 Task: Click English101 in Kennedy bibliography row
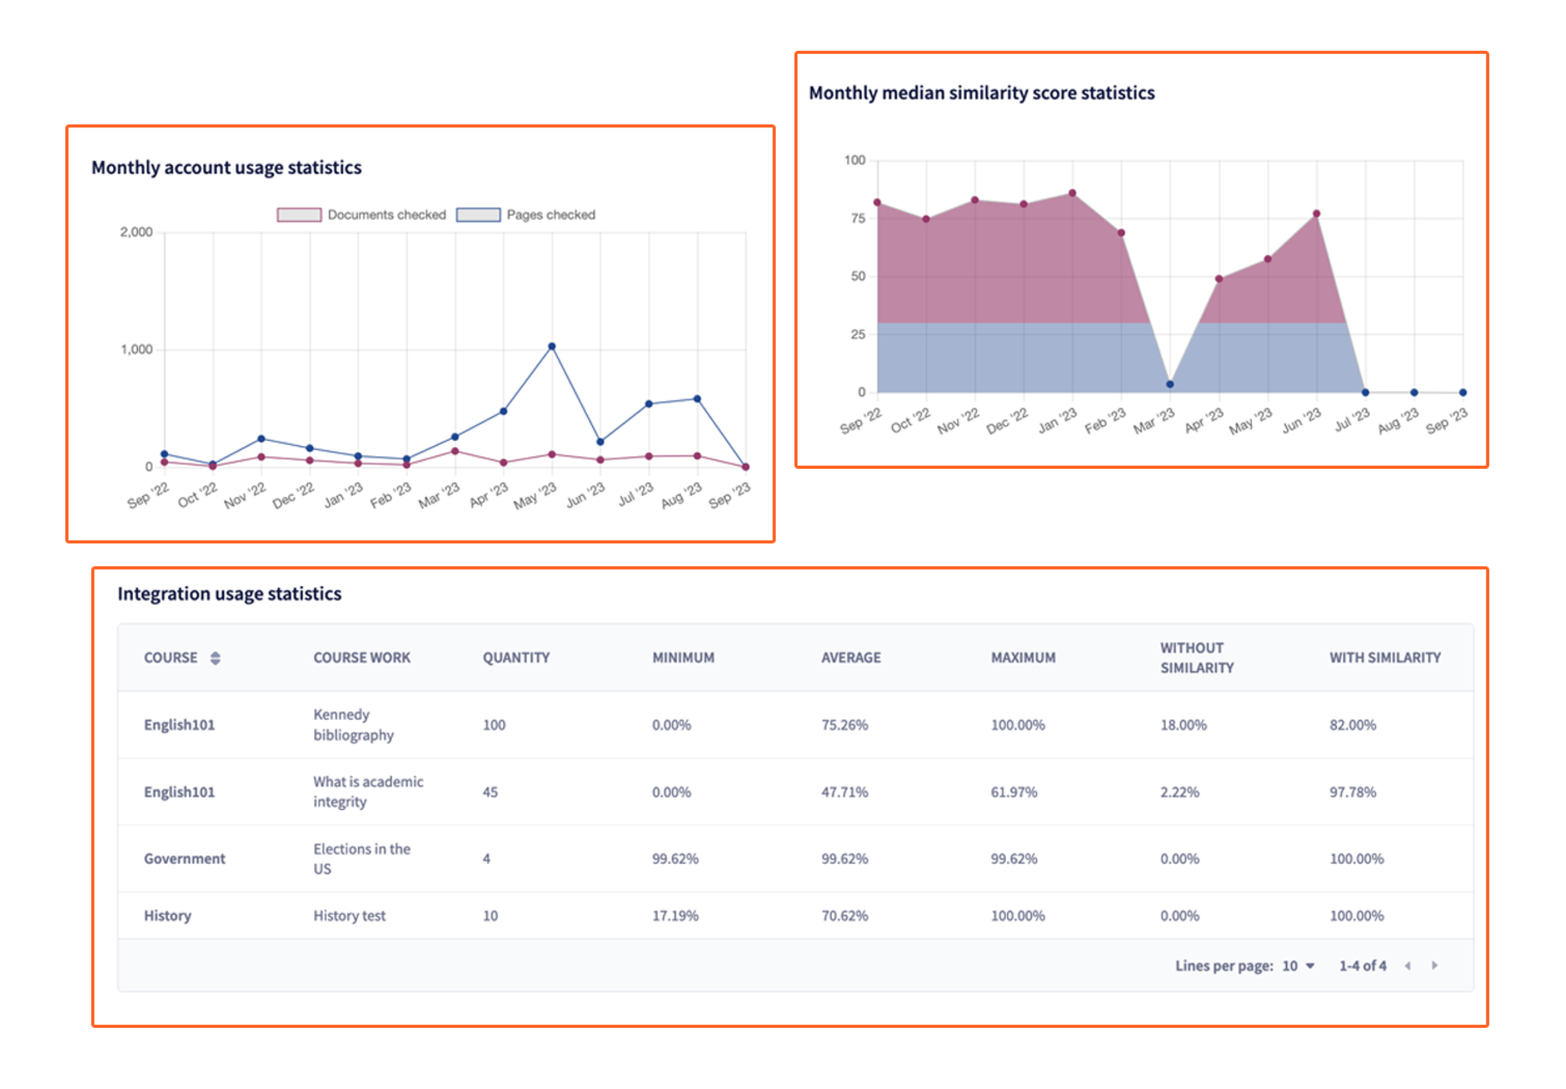point(179,725)
